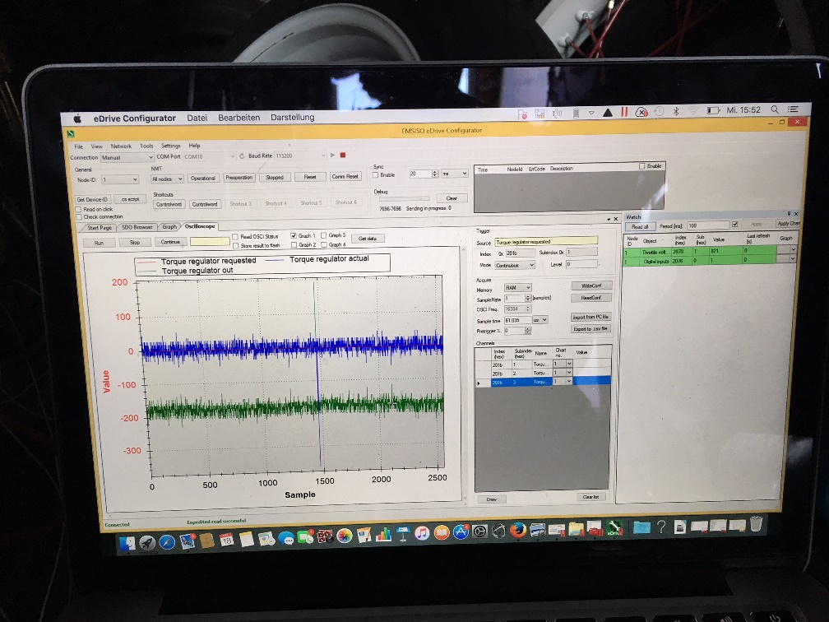Toggle the Read OSCI Status checkbox

(235, 236)
